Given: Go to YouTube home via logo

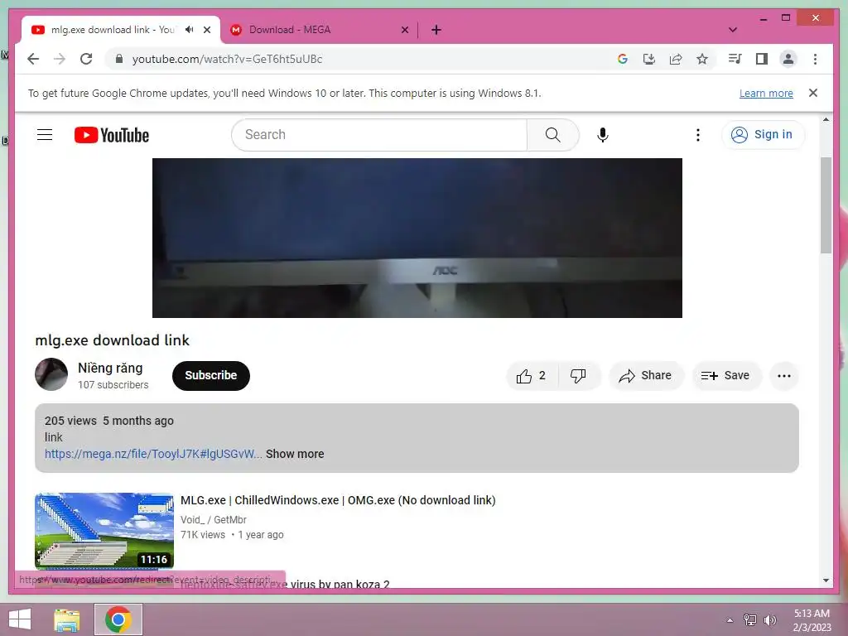Looking at the screenshot, I should click(x=112, y=135).
